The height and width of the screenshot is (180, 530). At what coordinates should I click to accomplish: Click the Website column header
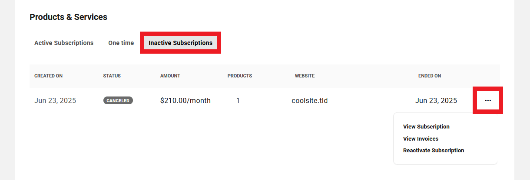click(x=305, y=76)
